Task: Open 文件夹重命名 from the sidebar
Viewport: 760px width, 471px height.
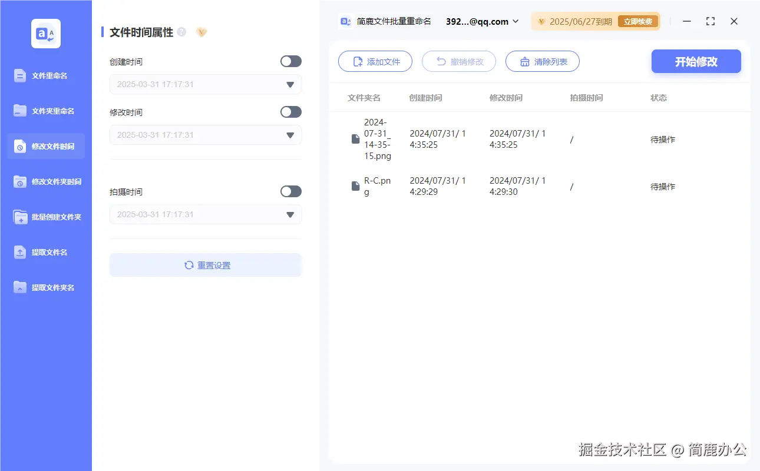Action: tap(46, 111)
